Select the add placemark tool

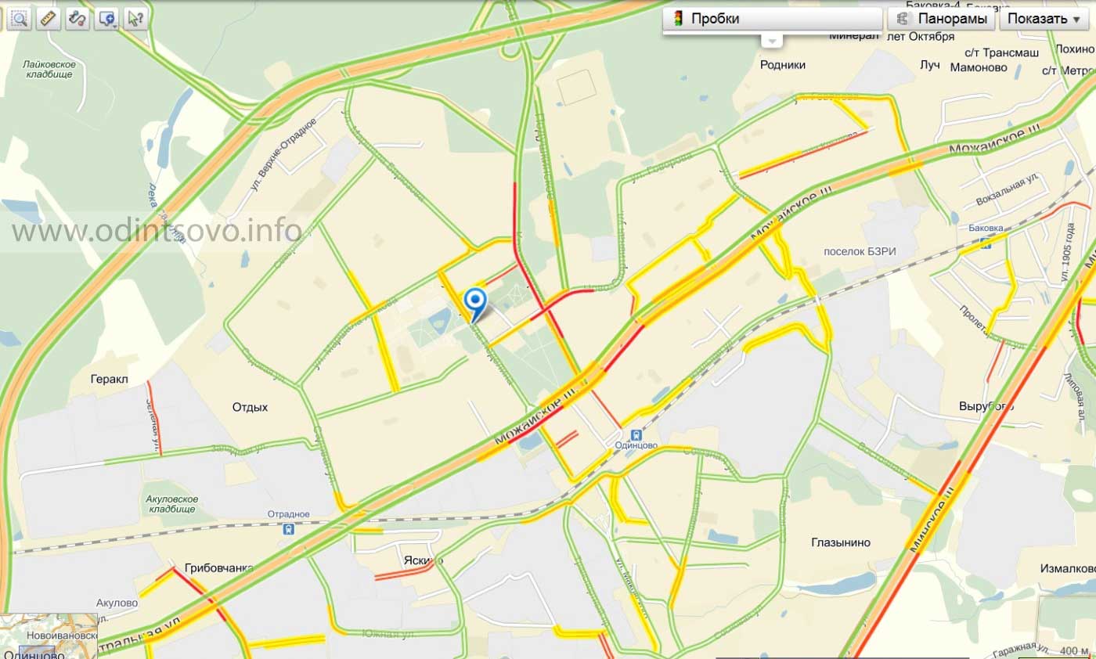106,20
